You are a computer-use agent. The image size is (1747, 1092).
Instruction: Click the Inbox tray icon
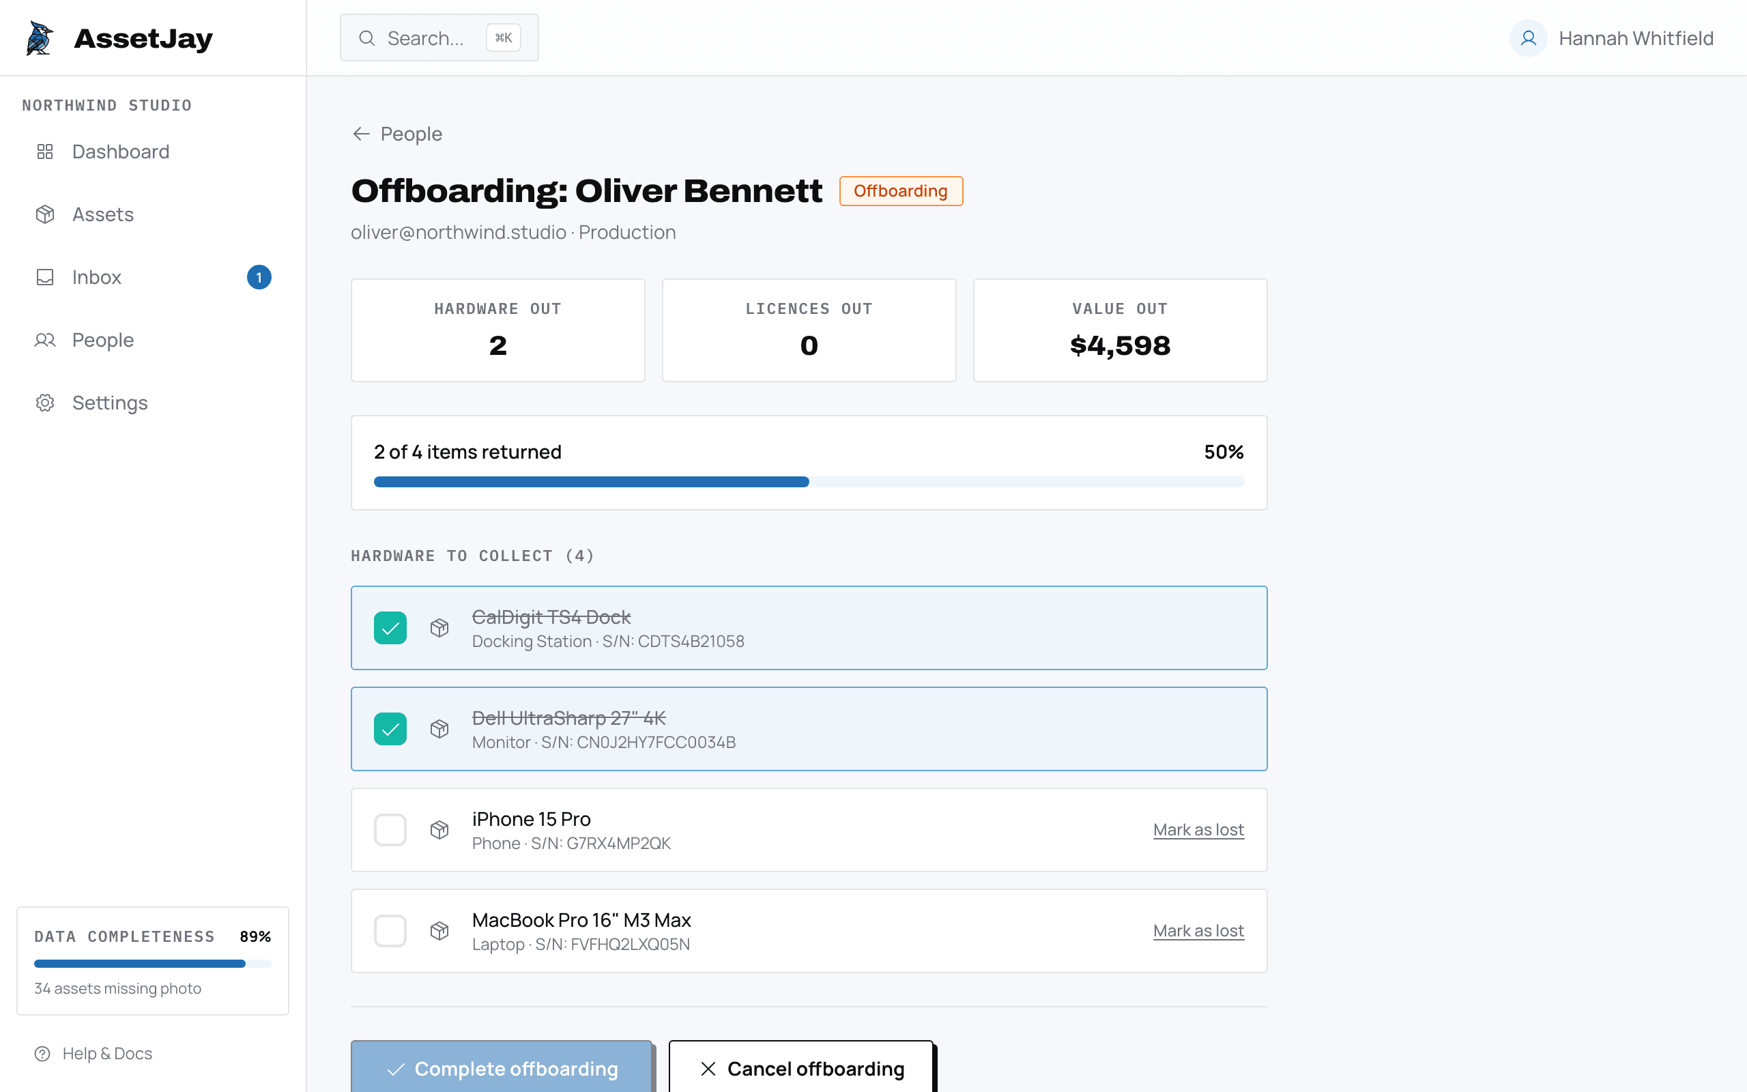[45, 277]
